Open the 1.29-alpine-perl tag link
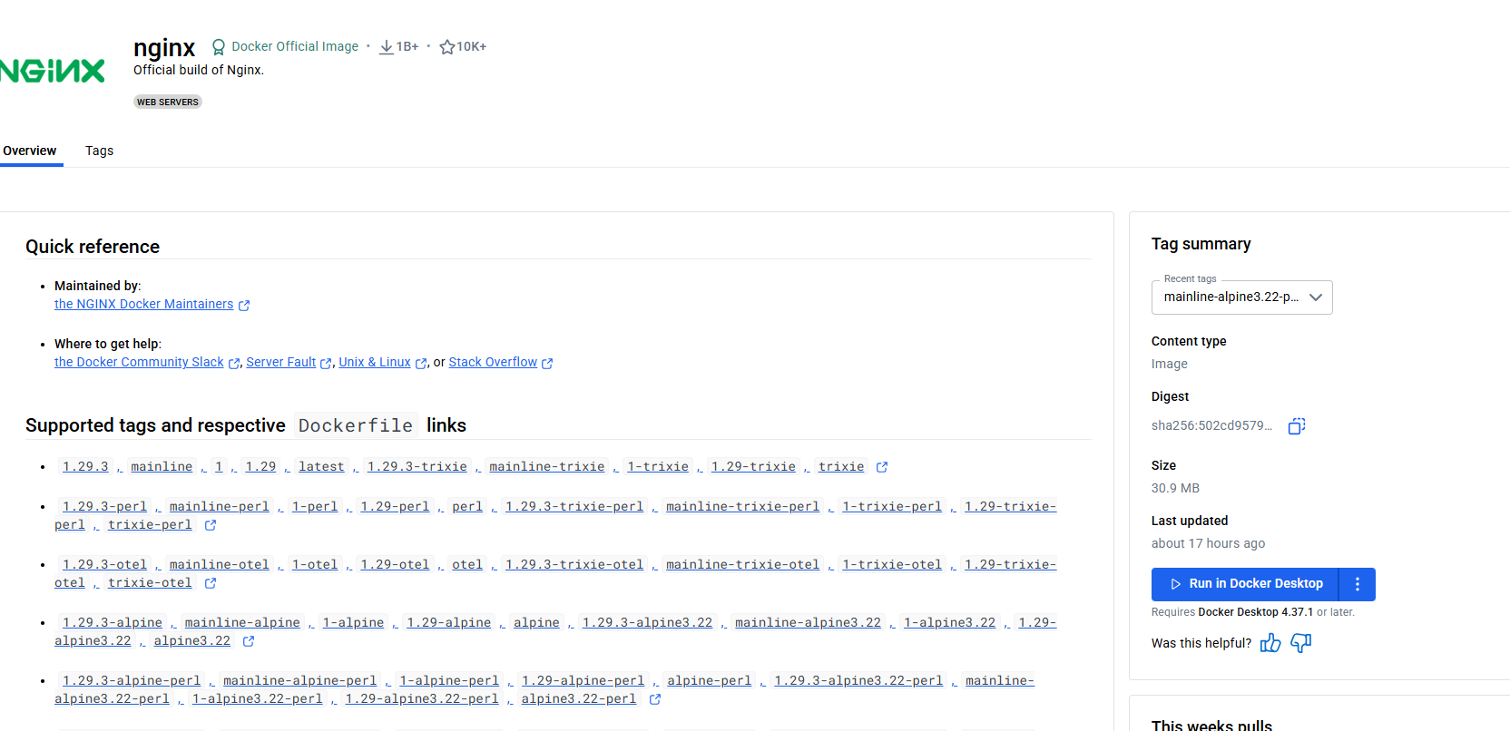1510x731 pixels. (x=583, y=680)
